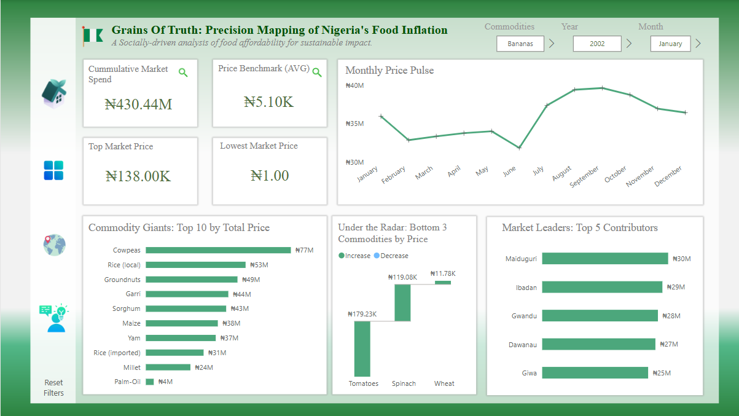The height and width of the screenshot is (416, 739).
Task: Click the ₦30M Maiduguri data label
Action: [682, 259]
